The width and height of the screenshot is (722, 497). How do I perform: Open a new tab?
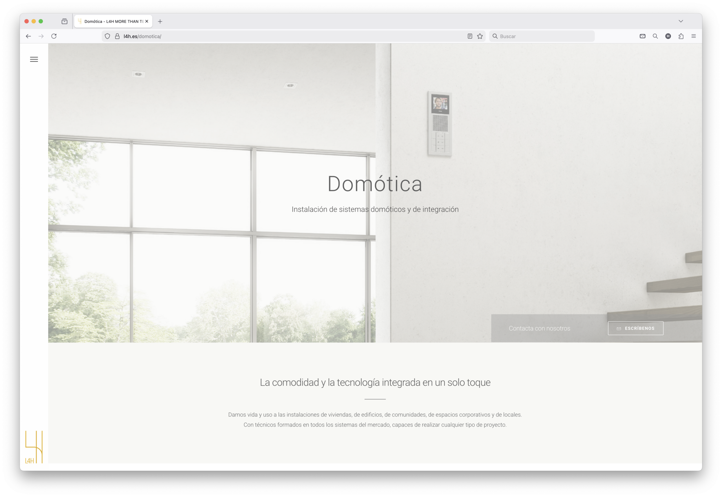point(160,21)
